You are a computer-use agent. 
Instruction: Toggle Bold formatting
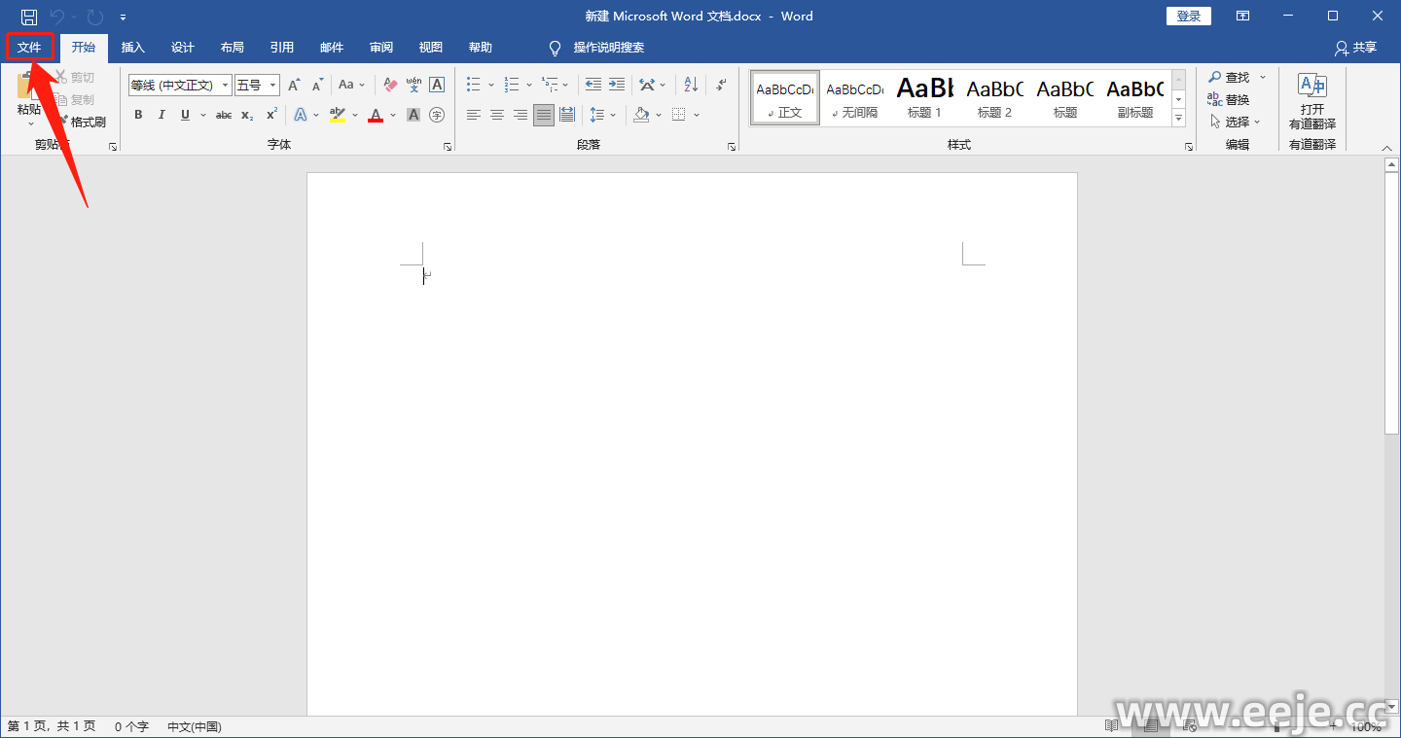(138, 116)
